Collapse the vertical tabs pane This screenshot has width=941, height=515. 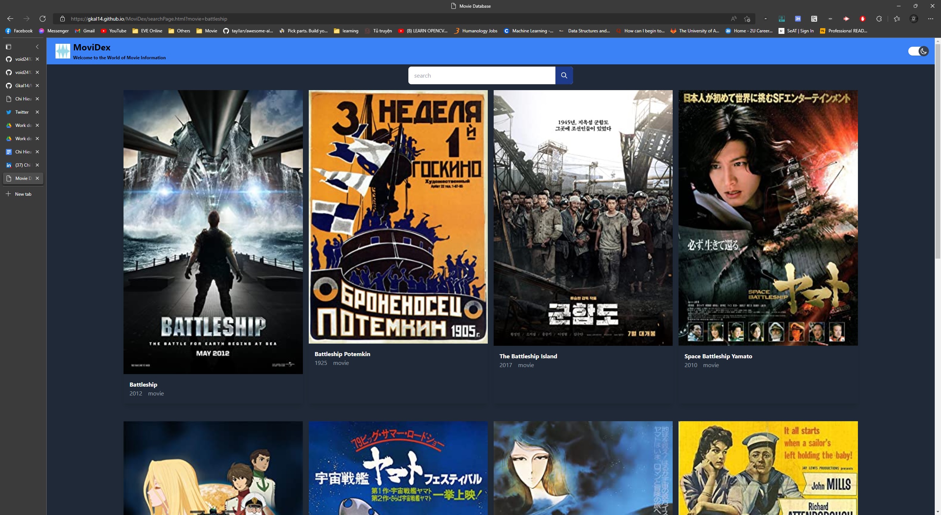(37, 47)
